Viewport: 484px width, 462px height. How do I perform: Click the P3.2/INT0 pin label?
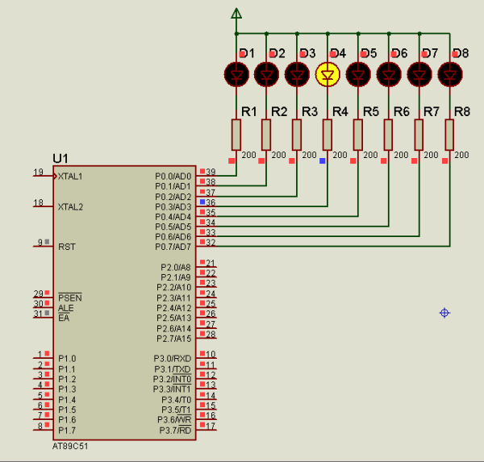pos(173,379)
